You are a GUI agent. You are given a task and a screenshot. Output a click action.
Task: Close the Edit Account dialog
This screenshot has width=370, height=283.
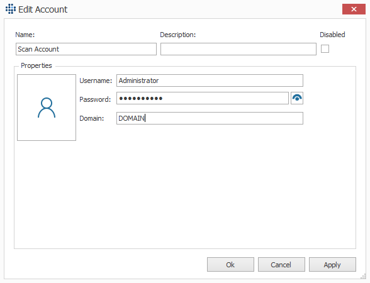click(x=354, y=9)
